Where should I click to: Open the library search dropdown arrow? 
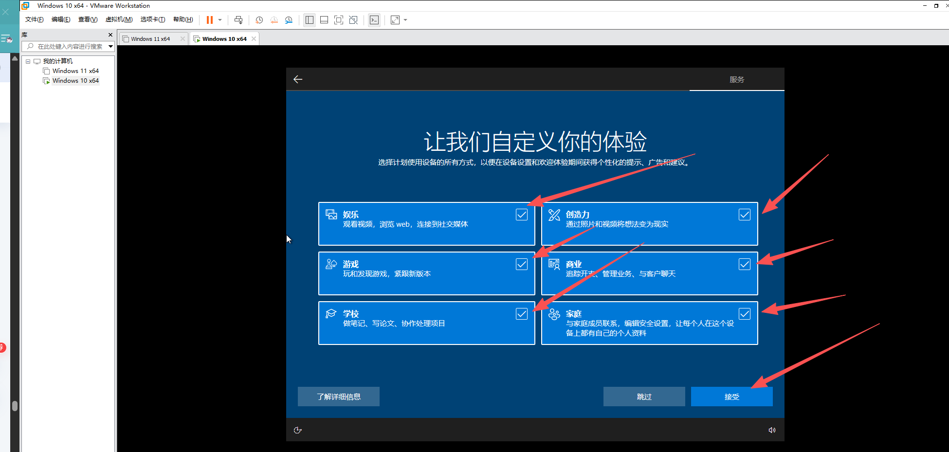(111, 46)
